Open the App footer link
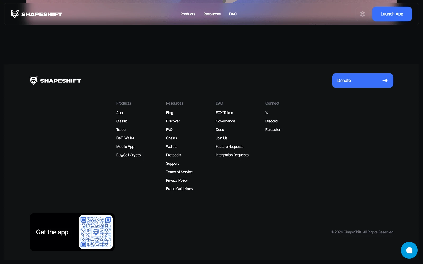 point(119,113)
